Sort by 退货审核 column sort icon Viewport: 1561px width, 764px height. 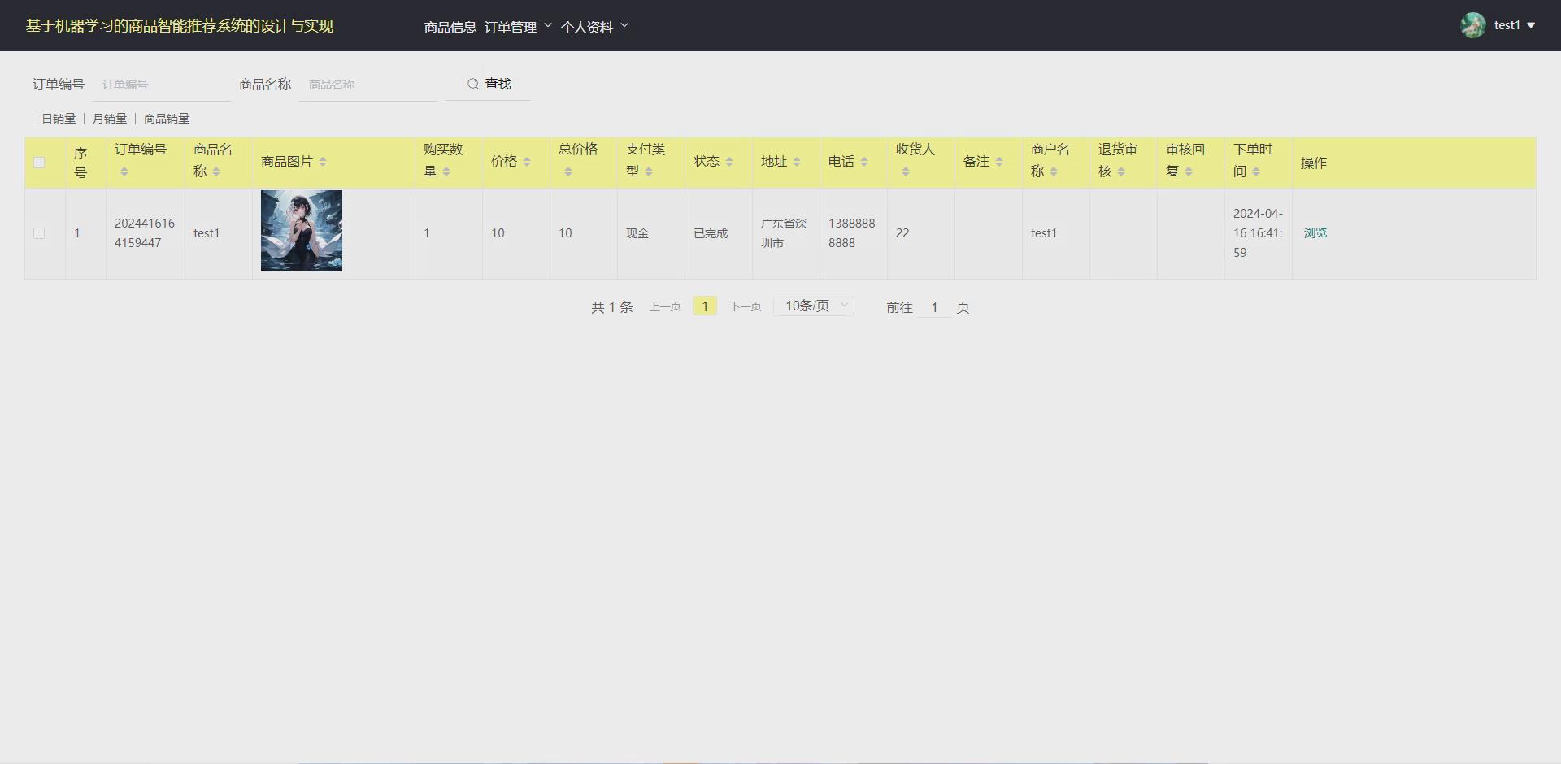[x=1121, y=171]
